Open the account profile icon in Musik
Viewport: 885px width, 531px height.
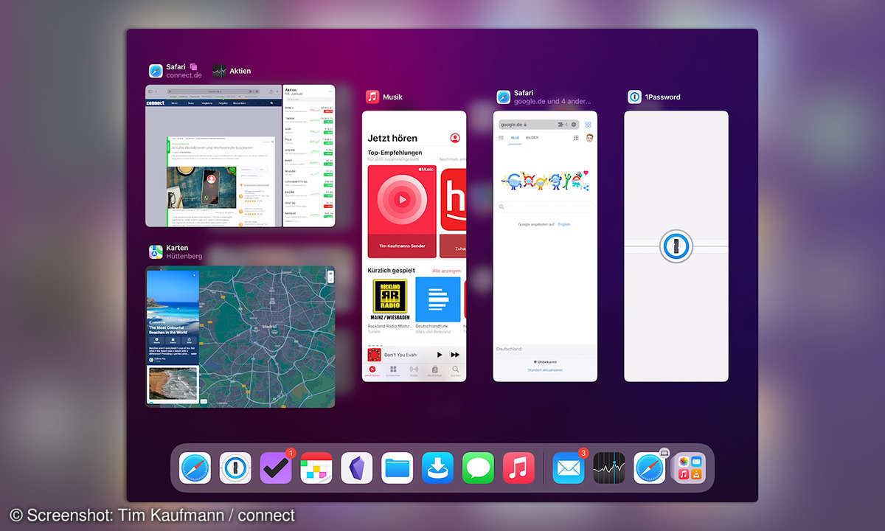tap(455, 138)
